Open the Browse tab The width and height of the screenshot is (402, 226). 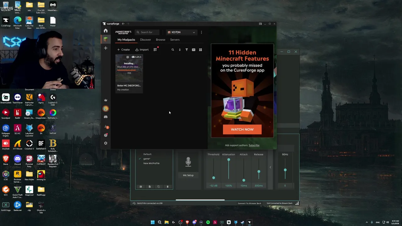point(160,40)
